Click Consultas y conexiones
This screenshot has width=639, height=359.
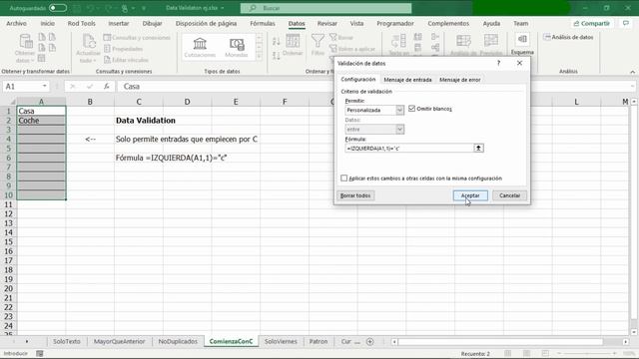(x=137, y=38)
